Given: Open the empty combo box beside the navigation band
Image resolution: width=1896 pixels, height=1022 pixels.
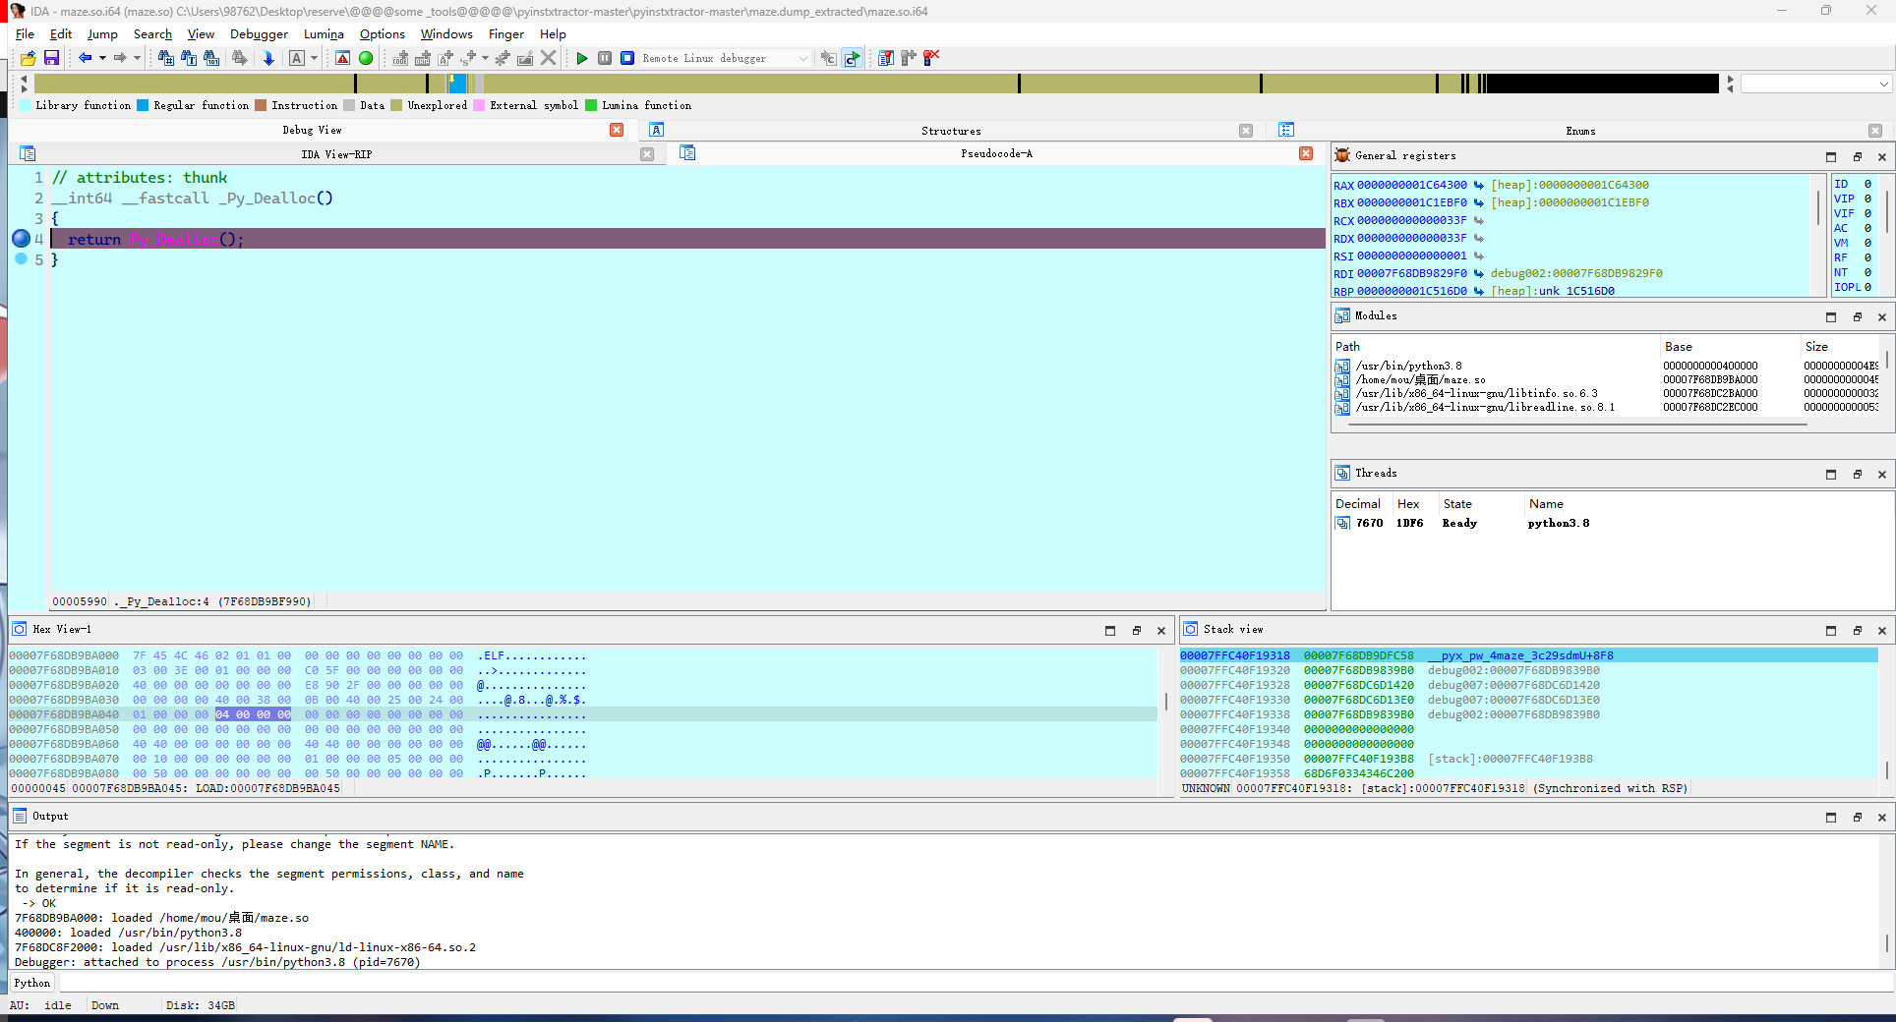Looking at the screenshot, I should click(1815, 85).
